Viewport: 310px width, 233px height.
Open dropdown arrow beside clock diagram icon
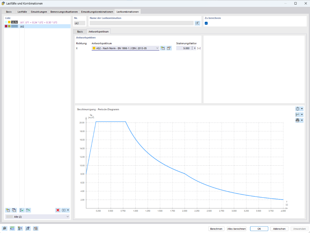(x=302, y=109)
